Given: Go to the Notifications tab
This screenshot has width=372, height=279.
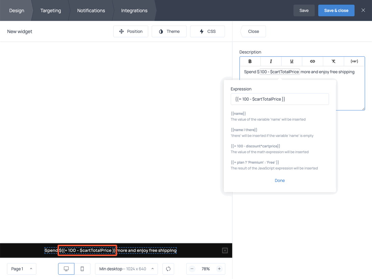Looking at the screenshot, I should tap(91, 11).
